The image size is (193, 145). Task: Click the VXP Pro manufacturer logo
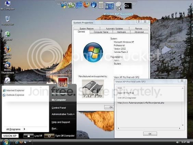click(93, 89)
